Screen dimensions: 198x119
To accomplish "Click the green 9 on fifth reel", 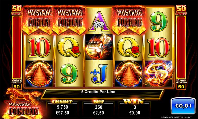I will click(159, 21).
